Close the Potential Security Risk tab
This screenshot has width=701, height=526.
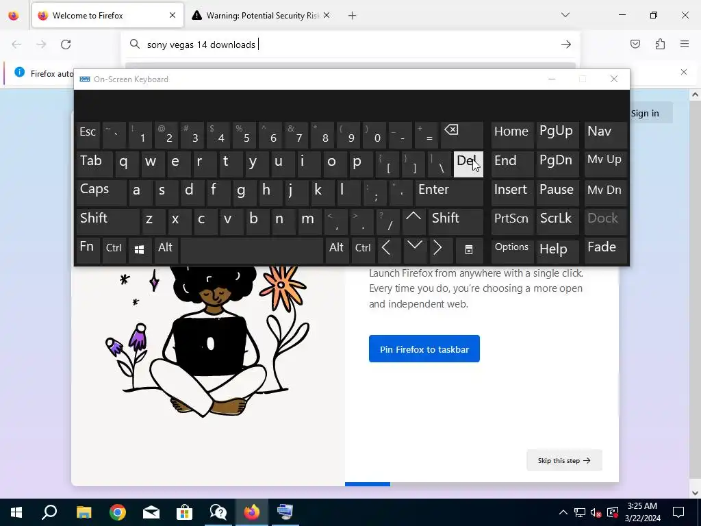(x=327, y=15)
